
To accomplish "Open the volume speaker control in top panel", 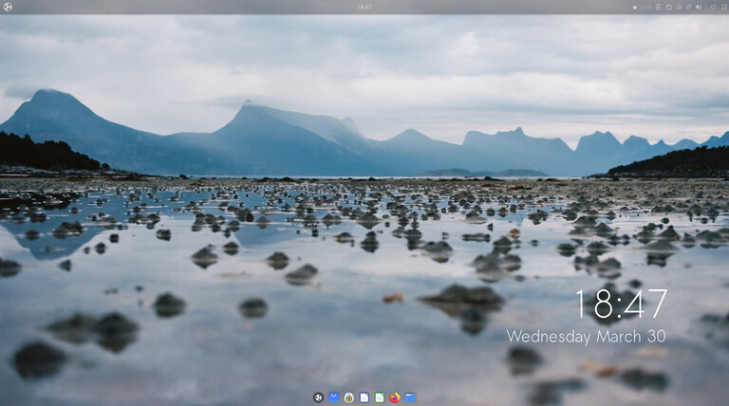I will (x=699, y=7).
